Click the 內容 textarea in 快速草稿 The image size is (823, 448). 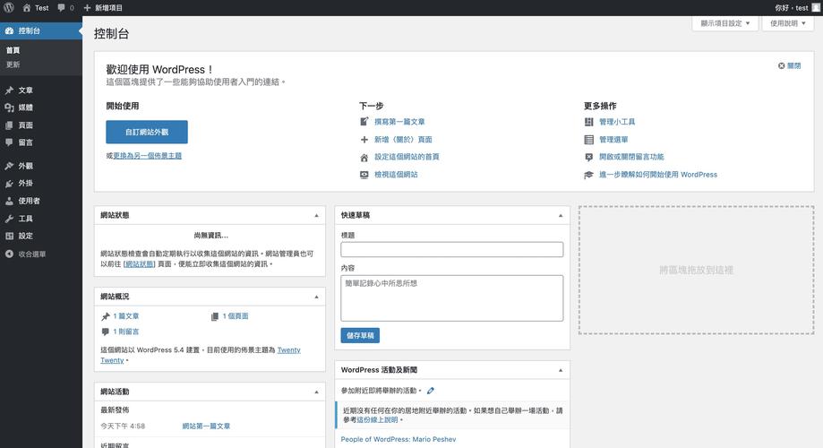(x=452, y=297)
